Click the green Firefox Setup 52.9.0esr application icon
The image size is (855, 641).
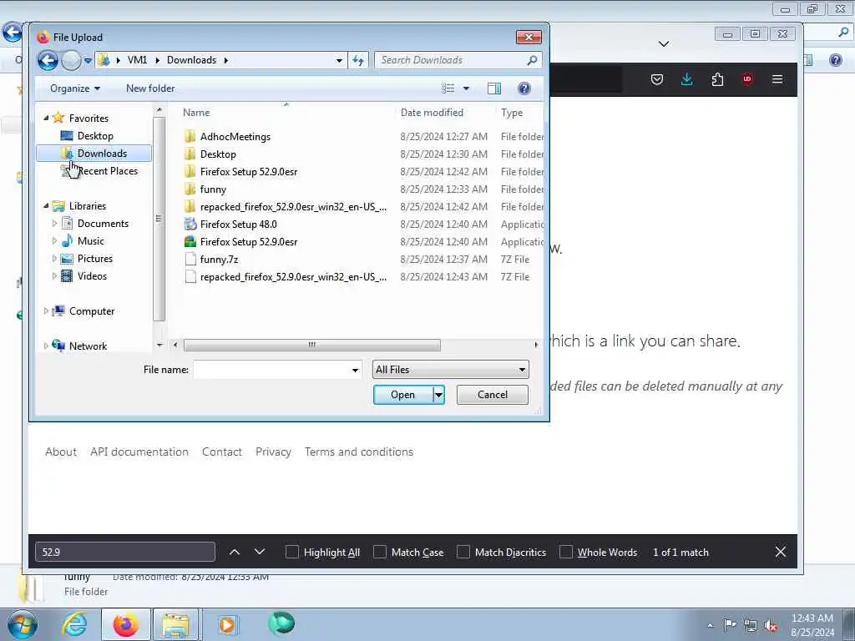coord(190,241)
